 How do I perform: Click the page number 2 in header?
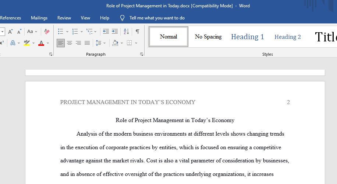tap(288, 102)
